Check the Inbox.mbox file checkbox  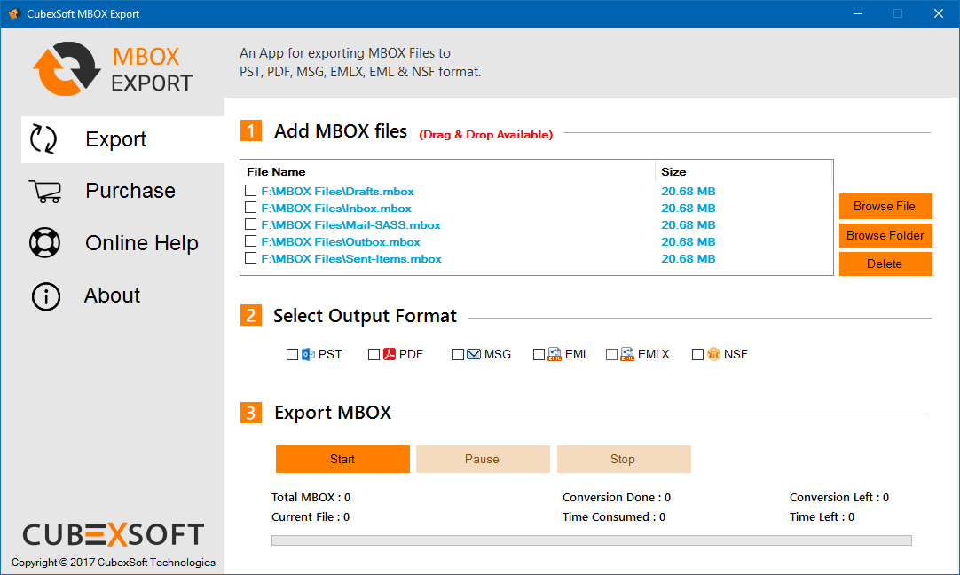250,208
